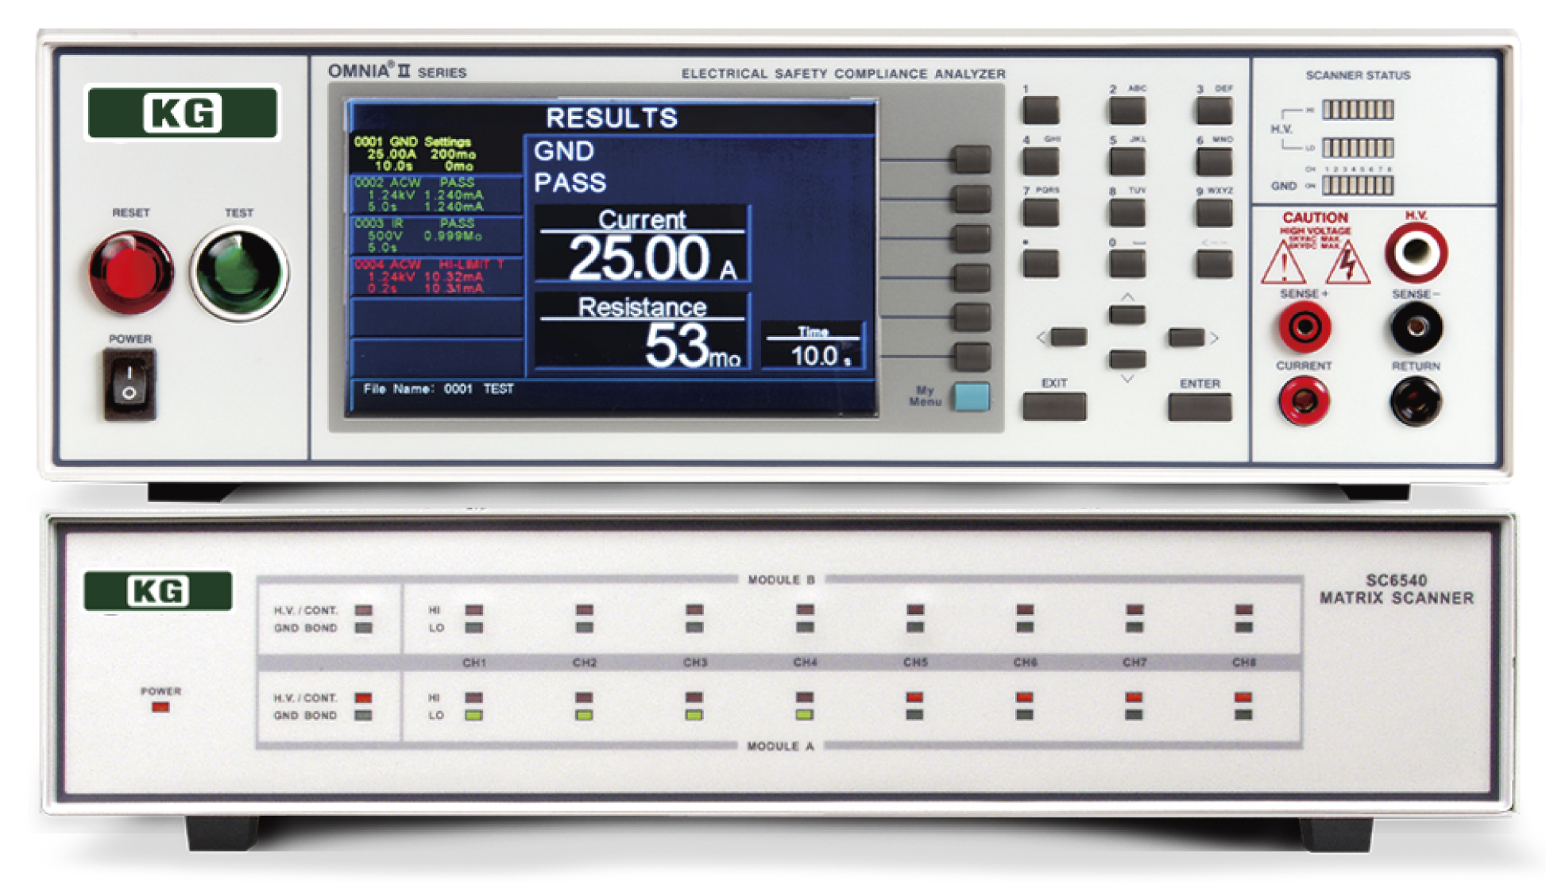The image size is (1546, 885).
Task: Click the up arrow navigation key
Action: (1127, 314)
